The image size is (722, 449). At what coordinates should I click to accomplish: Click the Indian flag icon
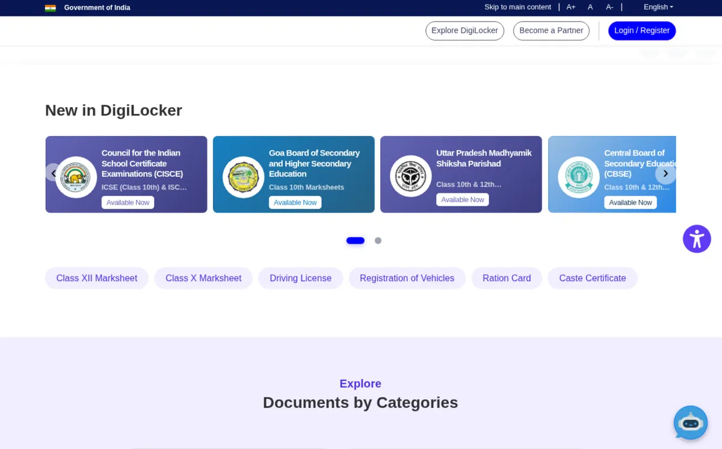(51, 8)
